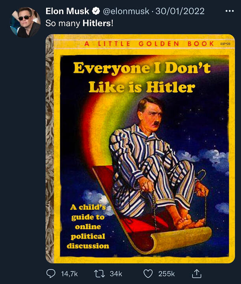This screenshot has width=241, height=284.
Task: Open the three-dot more options menu
Action: pos(230,11)
